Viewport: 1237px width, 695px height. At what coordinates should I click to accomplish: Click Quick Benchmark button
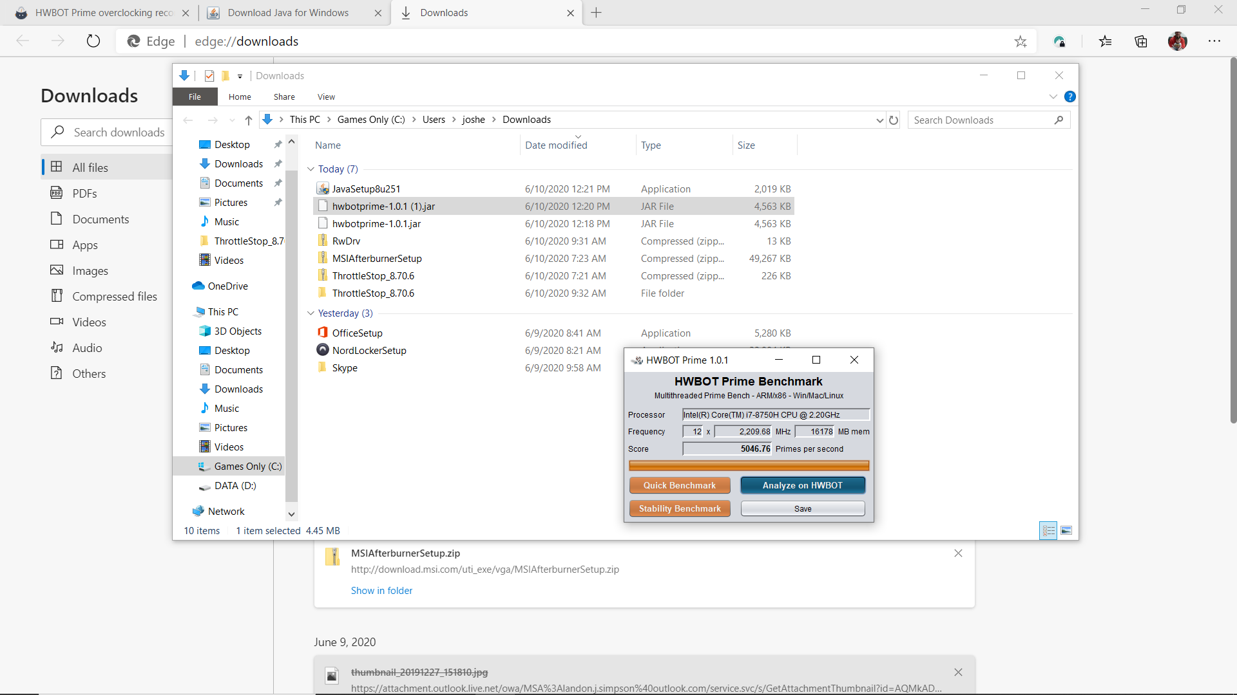coord(680,485)
